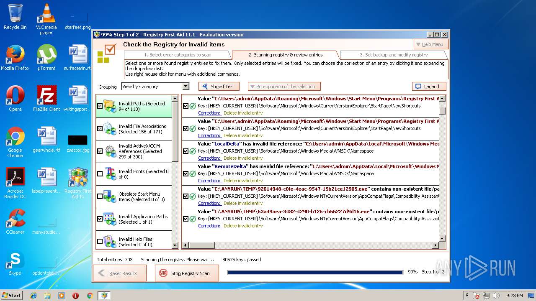Open Recycle Bin desktop icon
Viewport: 536px width, 301px height.
(15, 17)
